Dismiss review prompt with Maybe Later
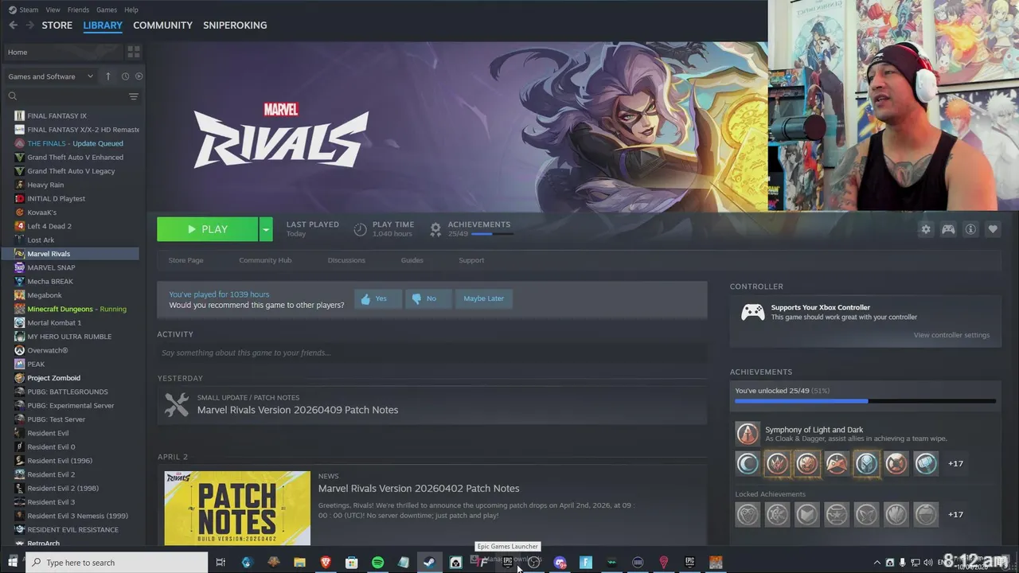The image size is (1019, 573). [x=483, y=298]
